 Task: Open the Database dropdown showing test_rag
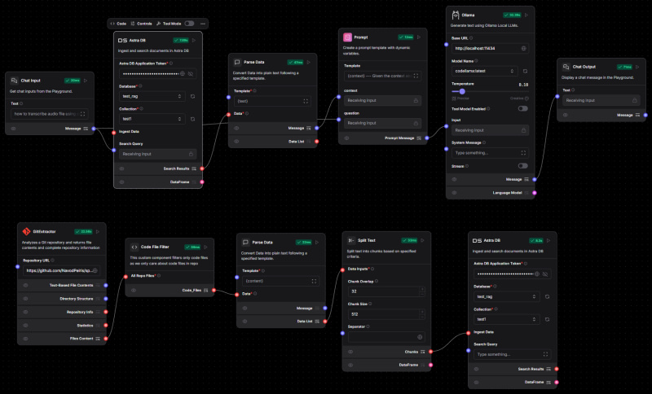151,96
